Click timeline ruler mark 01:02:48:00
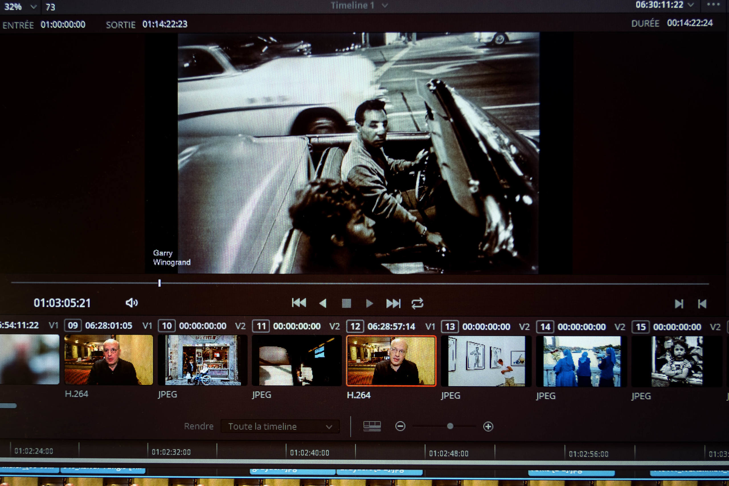The image size is (729, 486). coord(448,454)
